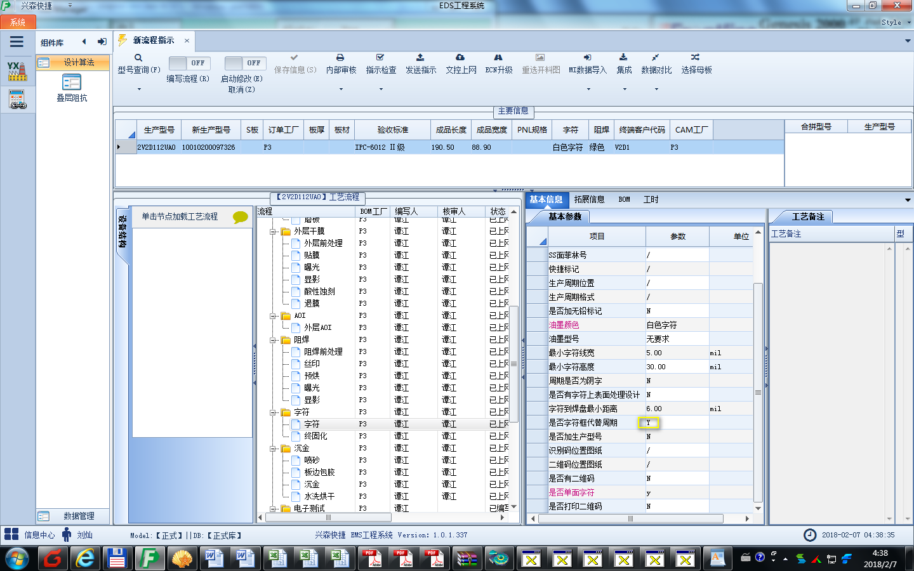Click the WinRAR icon in taskbar
The image size is (914, 571).
pos(467,558)
